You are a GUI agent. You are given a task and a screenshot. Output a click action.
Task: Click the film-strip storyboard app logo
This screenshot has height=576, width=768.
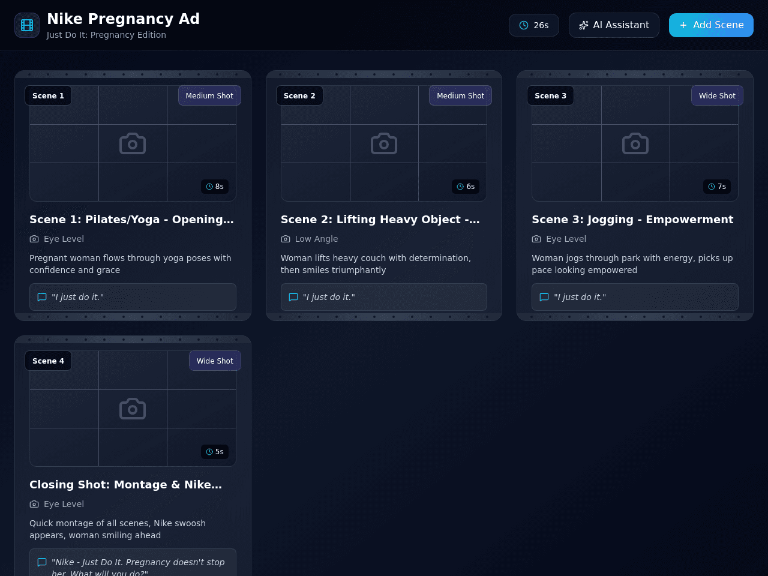(x=27, y=25)
